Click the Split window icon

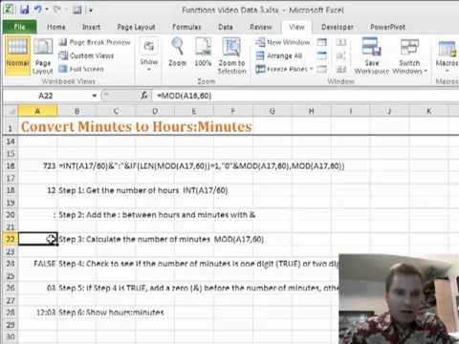tap(322, 42)
